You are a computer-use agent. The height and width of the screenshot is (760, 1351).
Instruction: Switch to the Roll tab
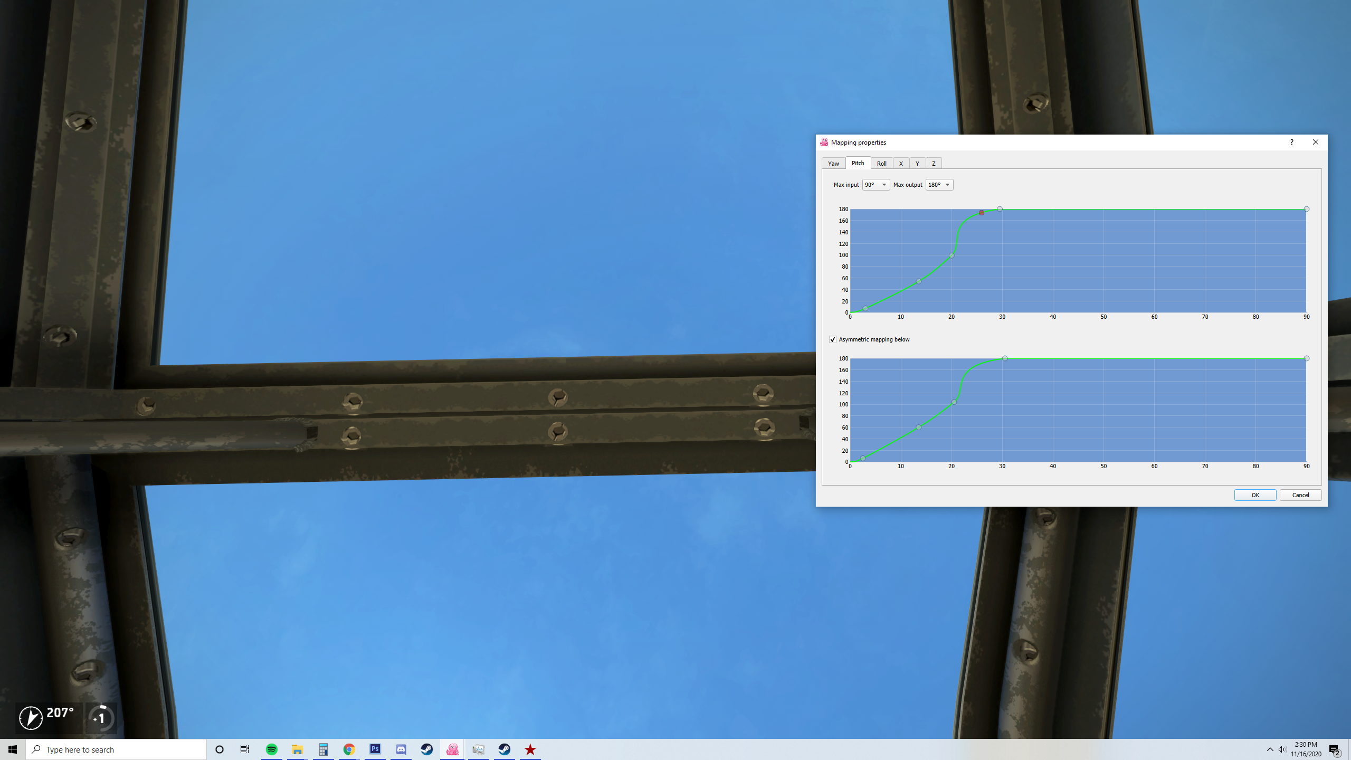point(881,164)
